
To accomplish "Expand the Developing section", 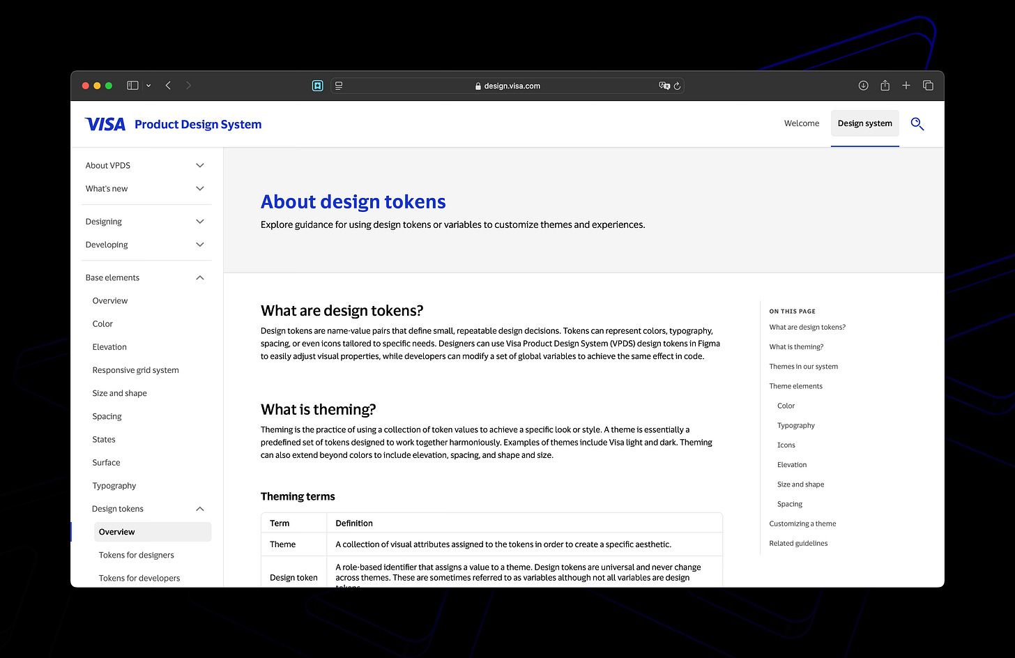I will (146, 244).
